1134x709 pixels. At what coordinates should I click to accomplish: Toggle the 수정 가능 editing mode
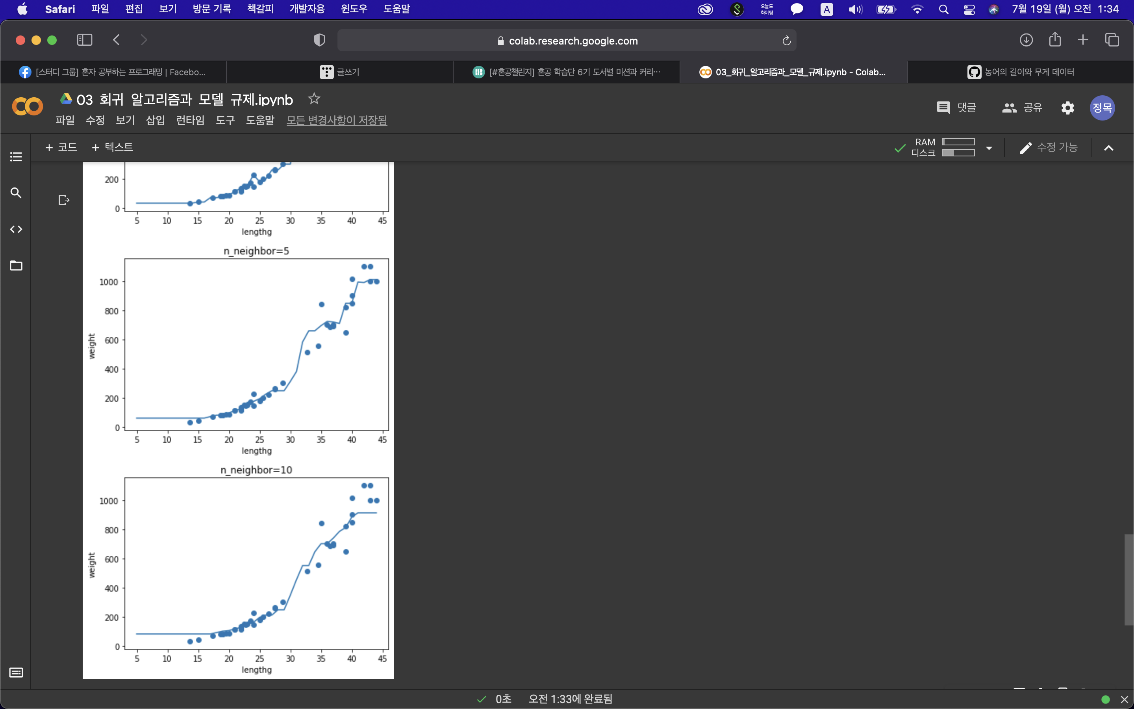coord(1049,148)
